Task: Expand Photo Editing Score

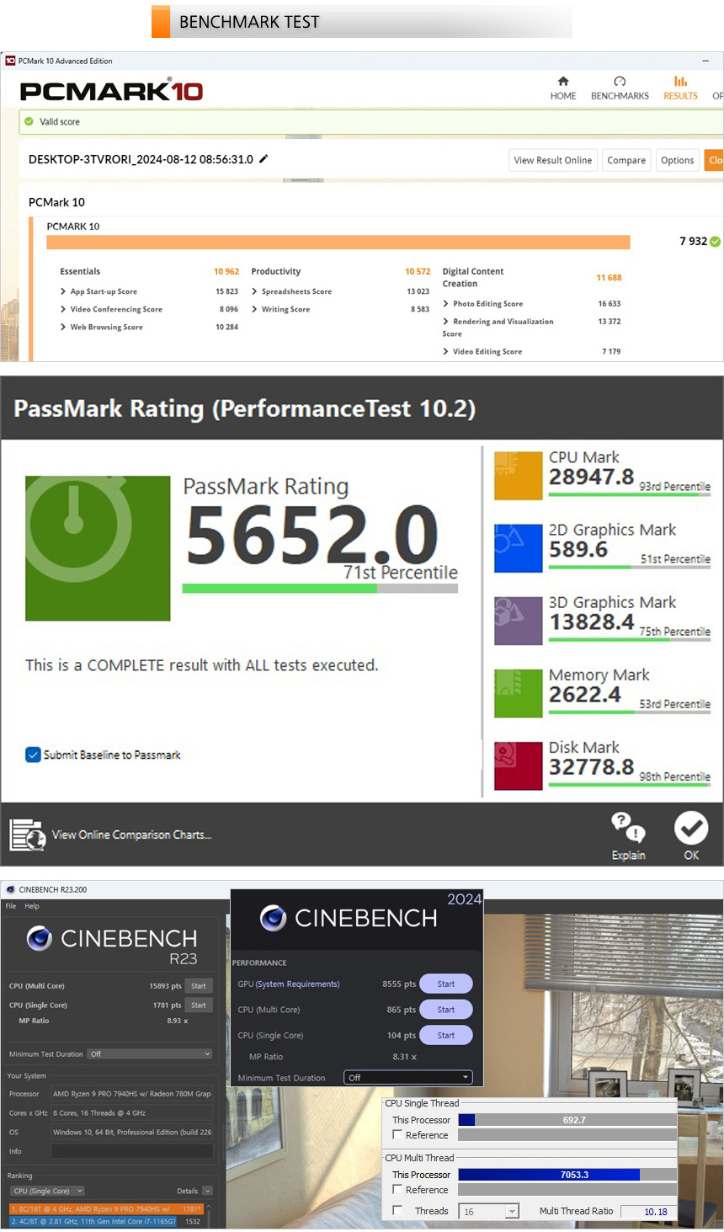Action: pyautogui.click(x=445, y=303)
